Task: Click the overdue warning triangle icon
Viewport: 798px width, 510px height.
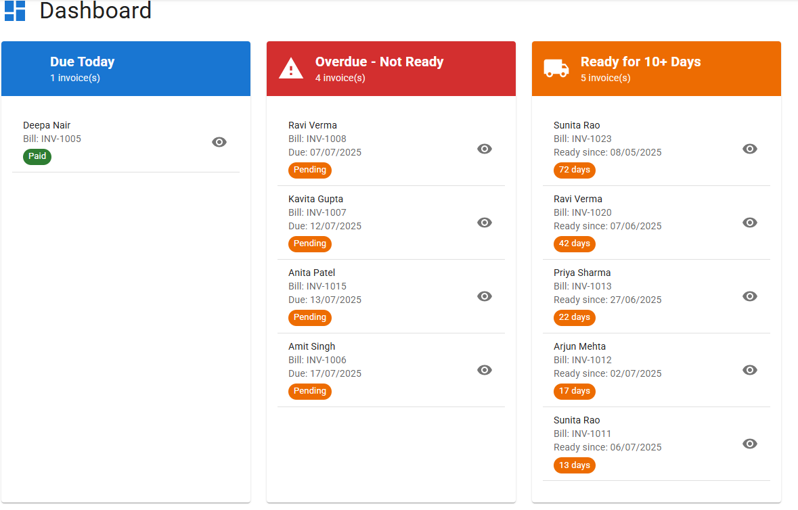Action: click(x=291, y=68)
